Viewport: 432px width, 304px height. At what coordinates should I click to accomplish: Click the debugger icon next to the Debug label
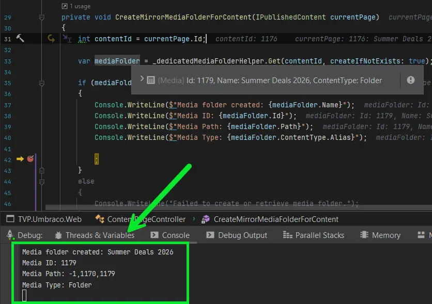coord(10,235)
